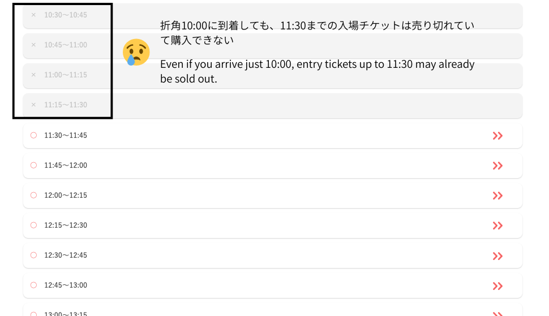
Task: Select the 12:00～12:15 radio circle
Action: pos(33,196)
